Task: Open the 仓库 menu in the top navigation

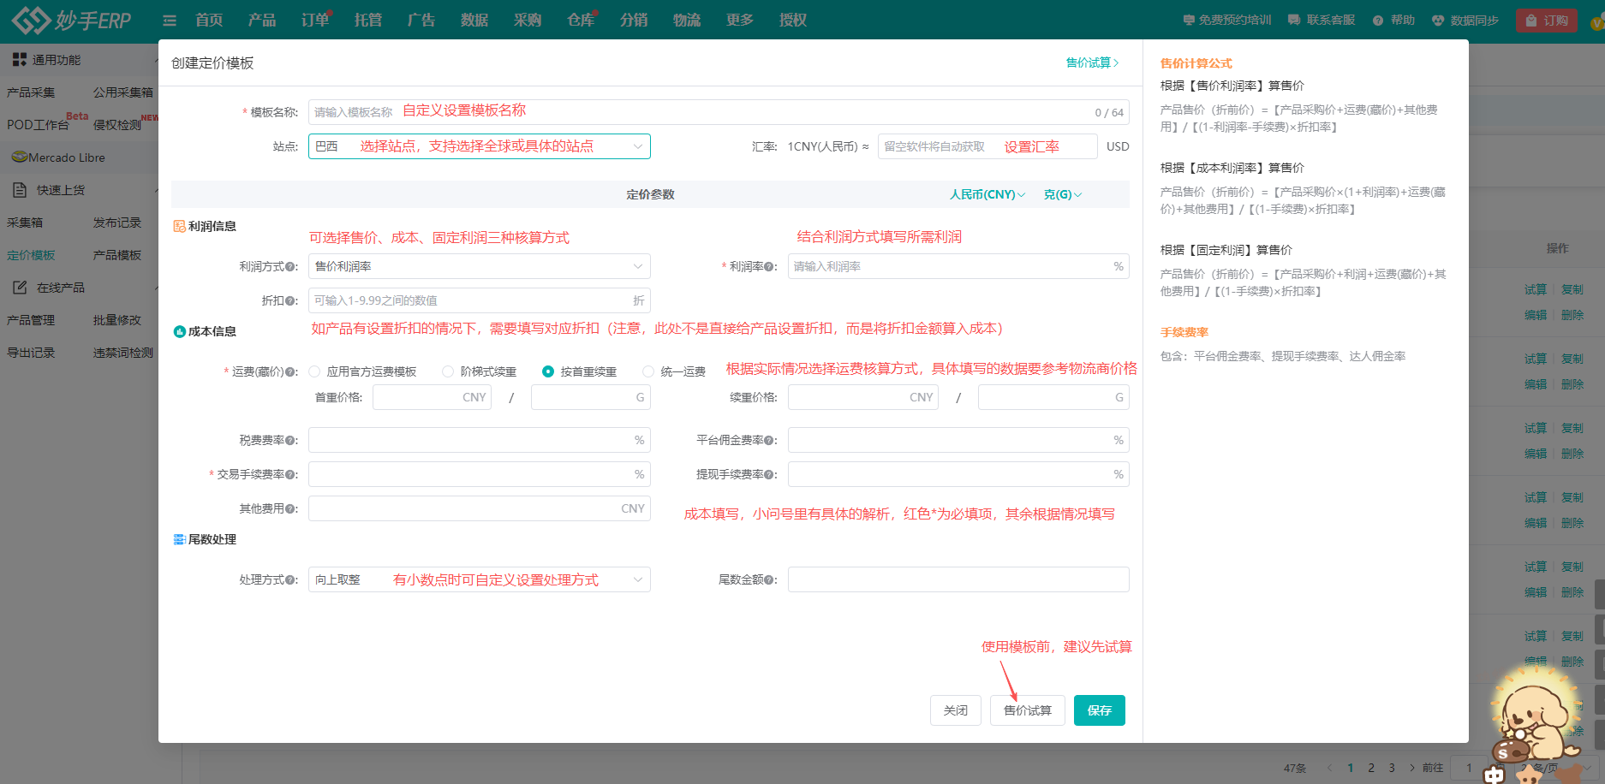Action: [x=580, y=21]
